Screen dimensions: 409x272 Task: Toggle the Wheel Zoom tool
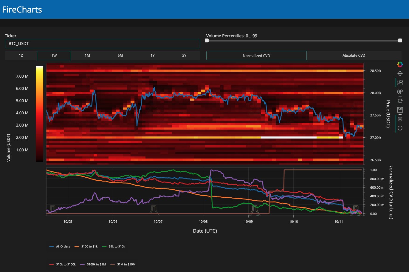click(x=400, y=92)
